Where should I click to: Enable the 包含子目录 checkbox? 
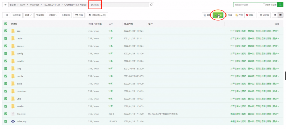coord(264,5)
